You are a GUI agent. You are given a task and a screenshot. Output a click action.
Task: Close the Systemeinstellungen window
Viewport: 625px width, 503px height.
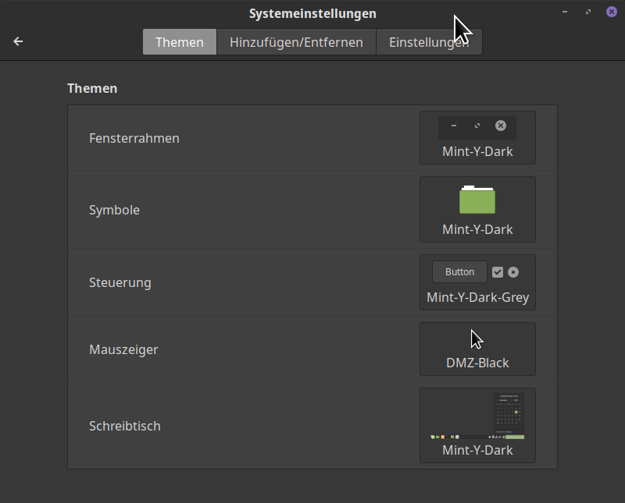[x=612, y=12]
